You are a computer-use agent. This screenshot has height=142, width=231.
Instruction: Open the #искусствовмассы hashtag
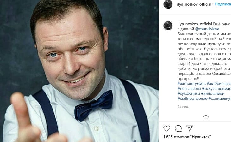tap(216, 89)
